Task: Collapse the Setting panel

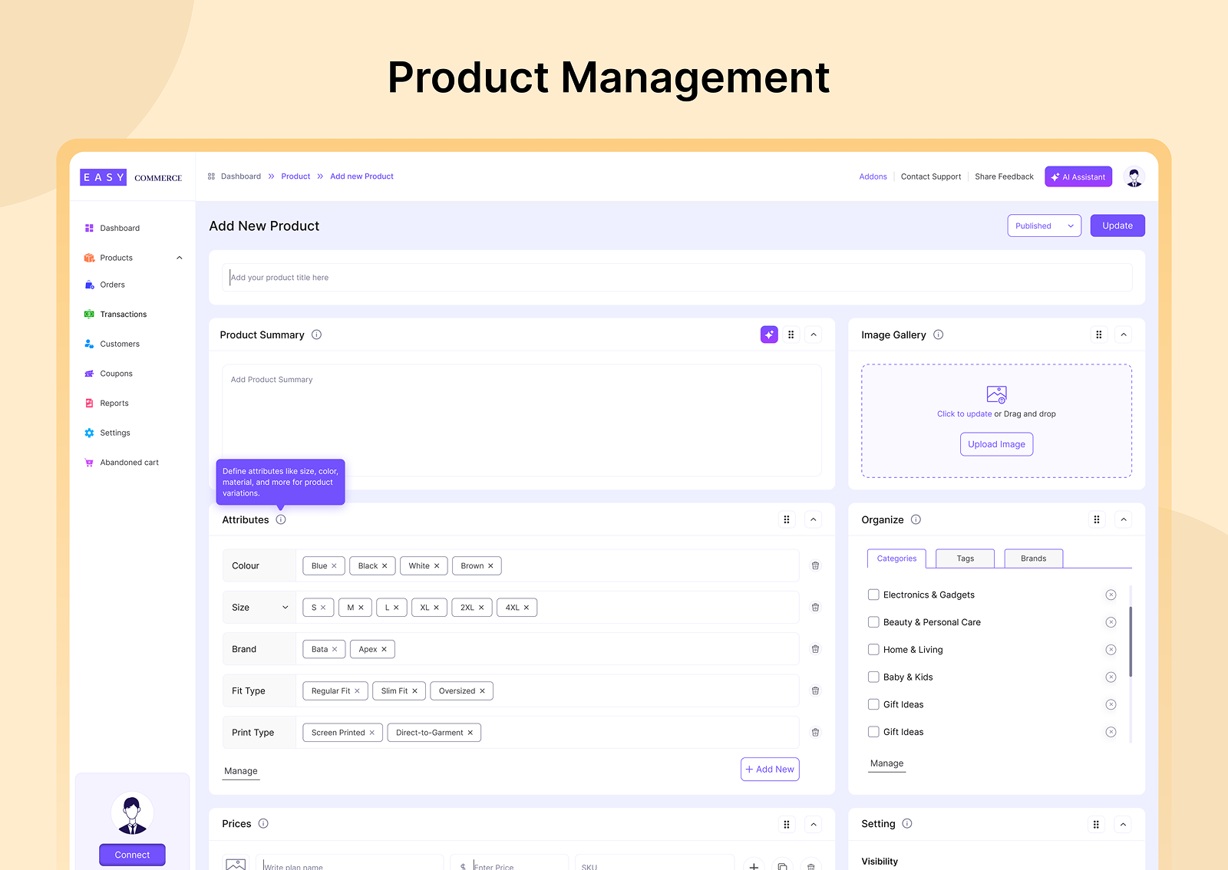Action: [1123, 824]
